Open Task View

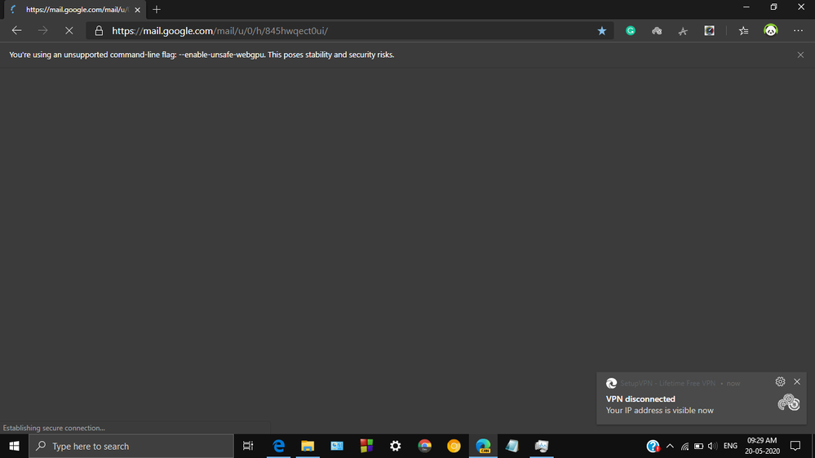pyautogui.click(x=248, y=446)
